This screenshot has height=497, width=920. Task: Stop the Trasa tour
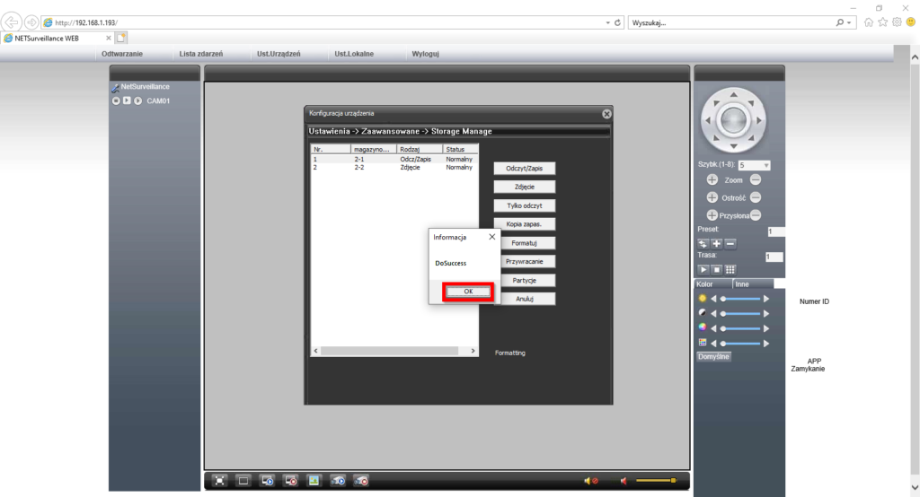[717, 269]
